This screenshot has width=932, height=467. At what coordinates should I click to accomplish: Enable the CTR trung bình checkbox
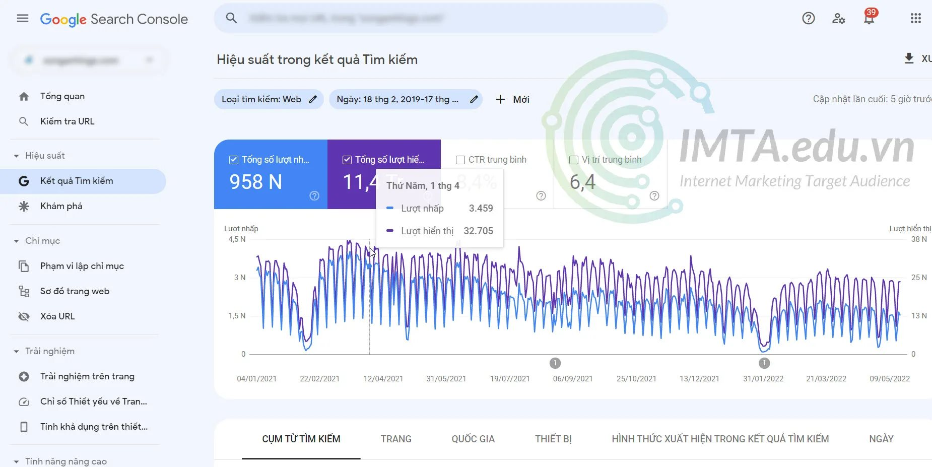pyautogui.click(x=460, y=160)
